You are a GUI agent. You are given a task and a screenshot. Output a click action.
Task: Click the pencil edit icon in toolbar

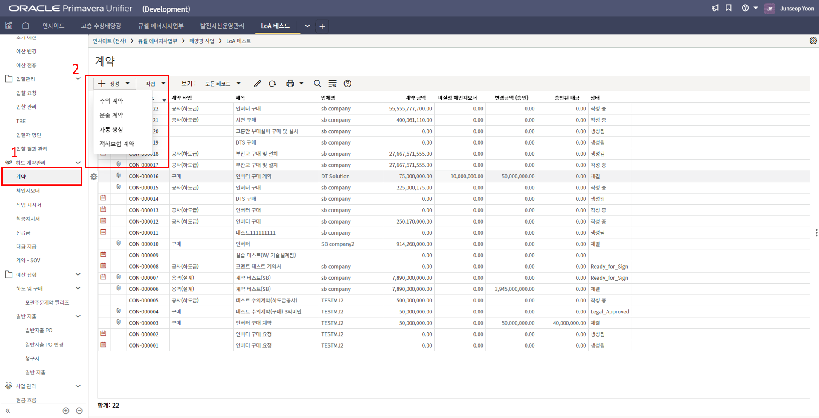coord(257,84)
